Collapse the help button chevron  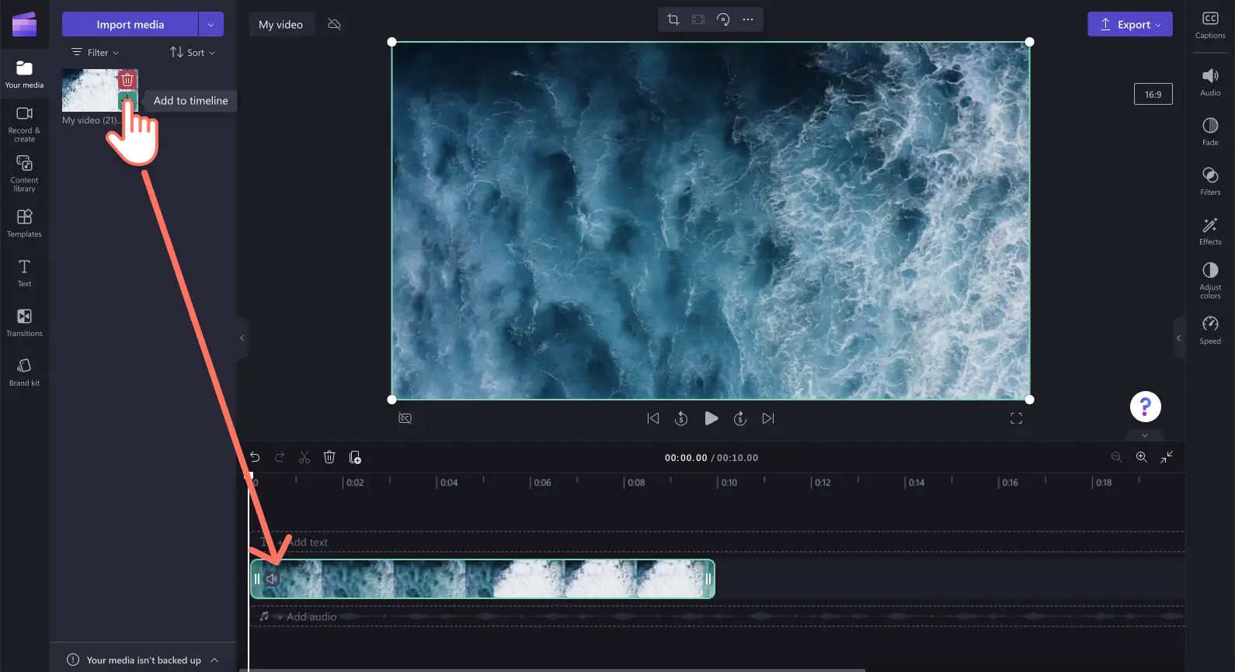(x=1145, y=435)
